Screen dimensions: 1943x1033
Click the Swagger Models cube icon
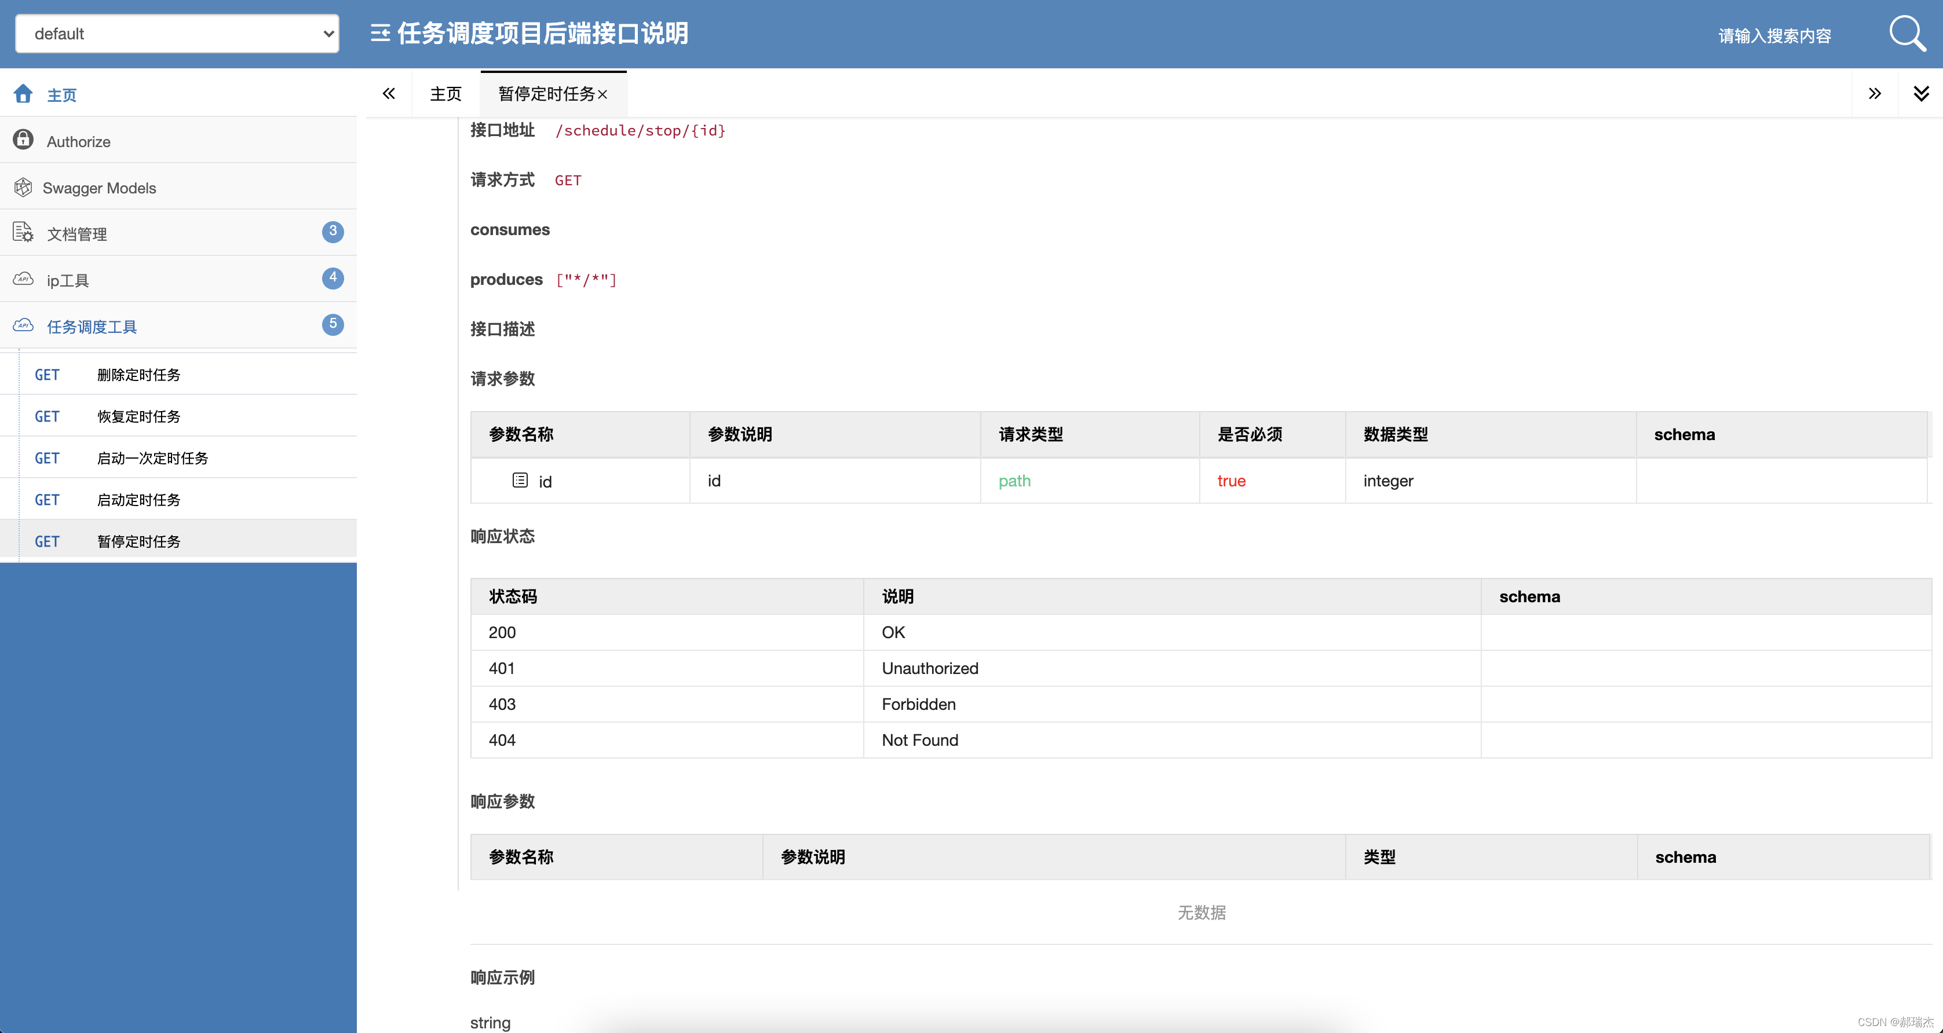pyautogui.click(x=23, y=187)
